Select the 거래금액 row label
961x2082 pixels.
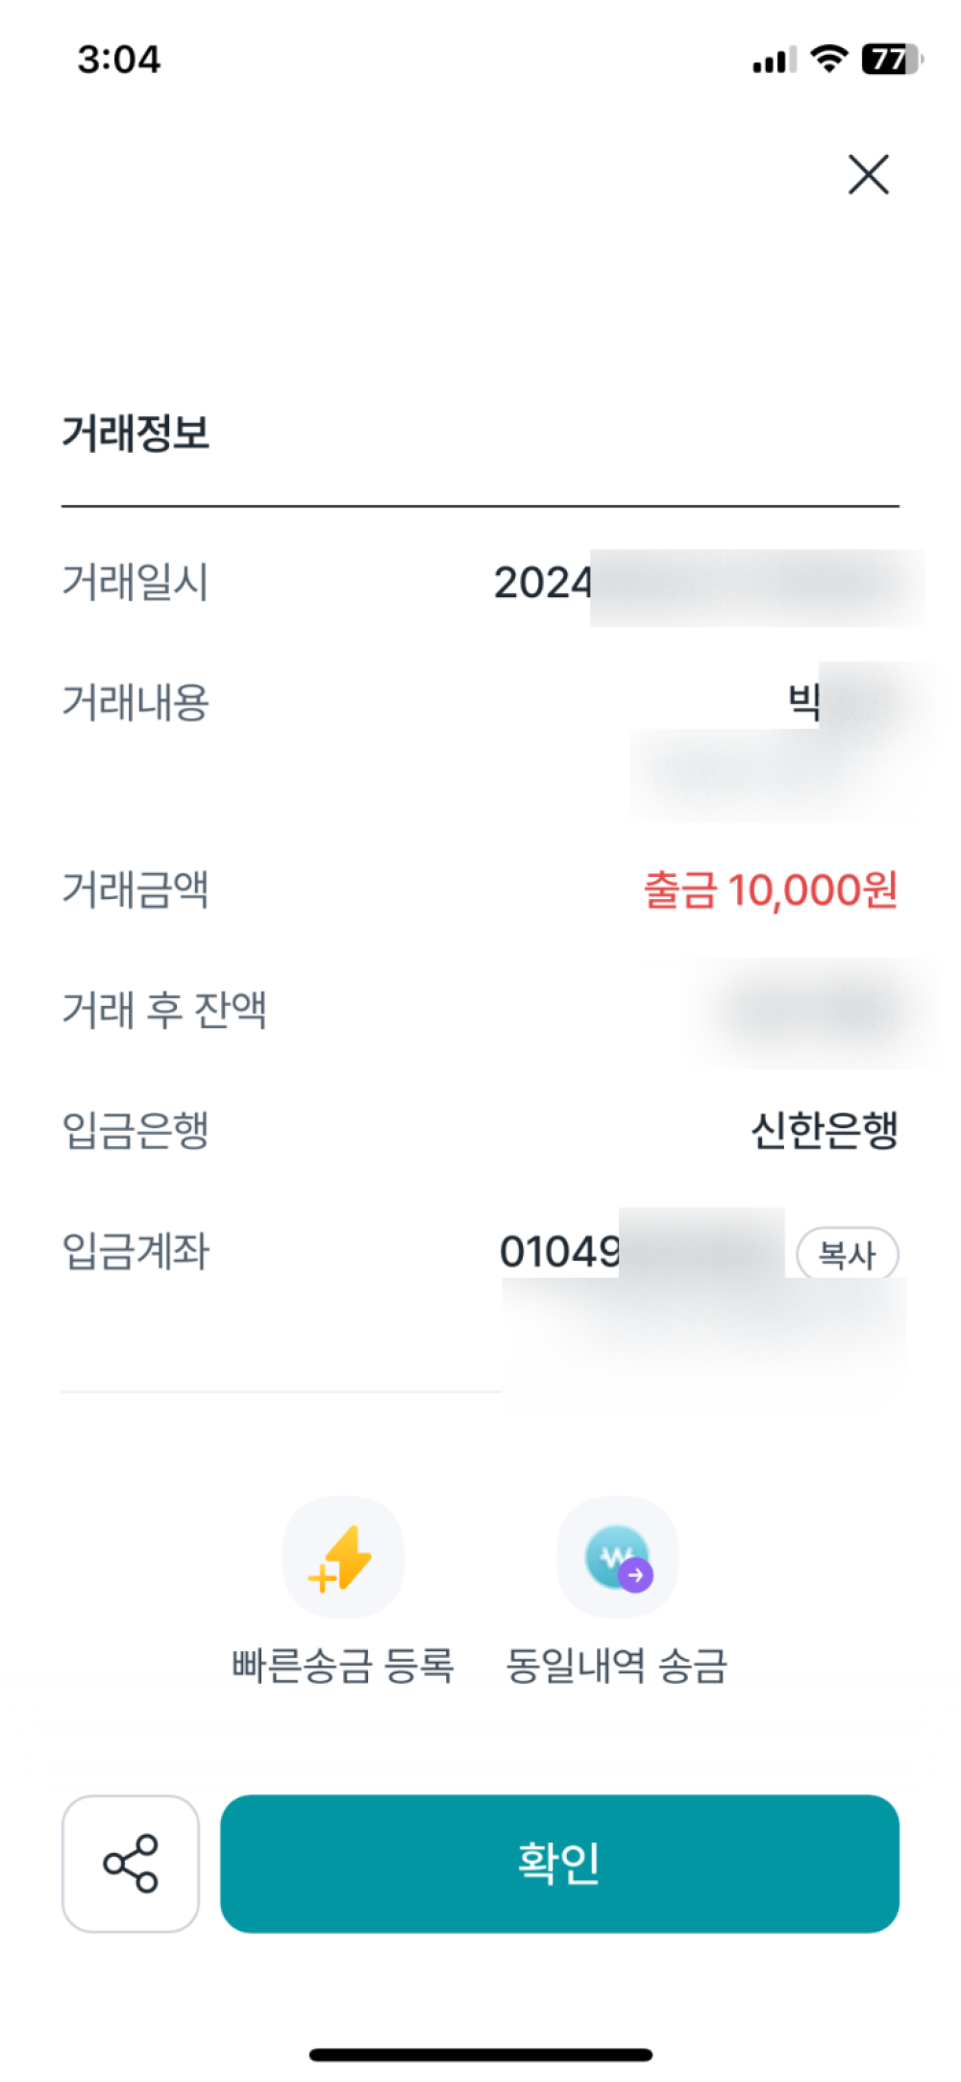(x=136, y=890)
